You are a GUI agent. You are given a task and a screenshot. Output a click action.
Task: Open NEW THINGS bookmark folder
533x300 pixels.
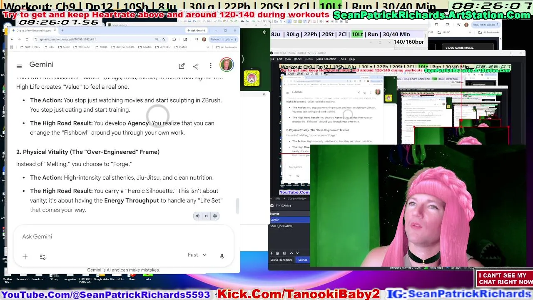pos(30,47)
